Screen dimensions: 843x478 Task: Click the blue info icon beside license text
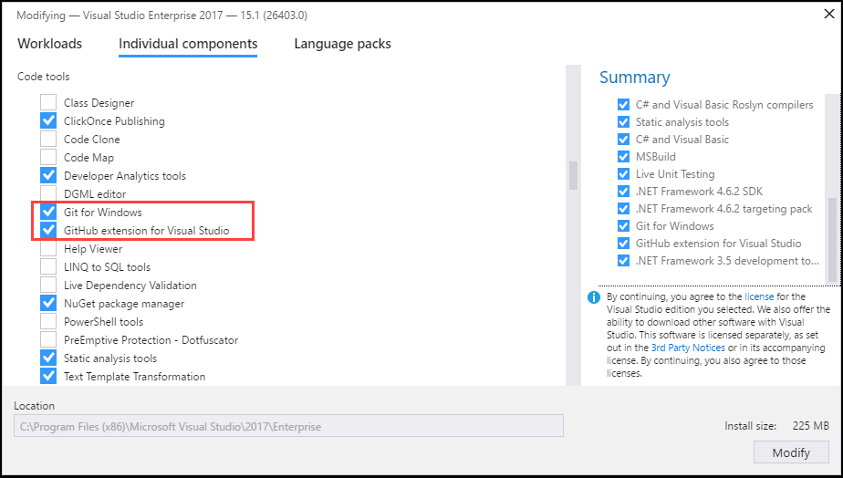tap(594, 297)
